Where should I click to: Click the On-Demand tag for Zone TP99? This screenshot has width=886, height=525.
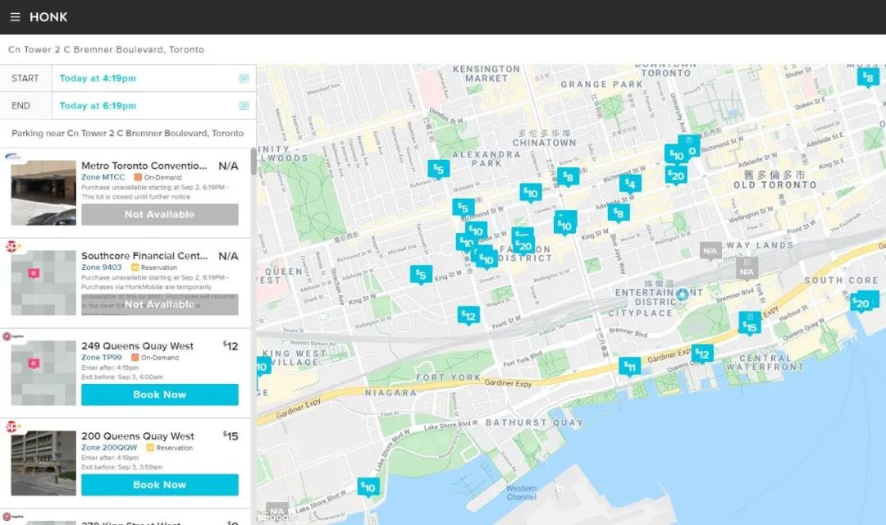tap(155, 357)
